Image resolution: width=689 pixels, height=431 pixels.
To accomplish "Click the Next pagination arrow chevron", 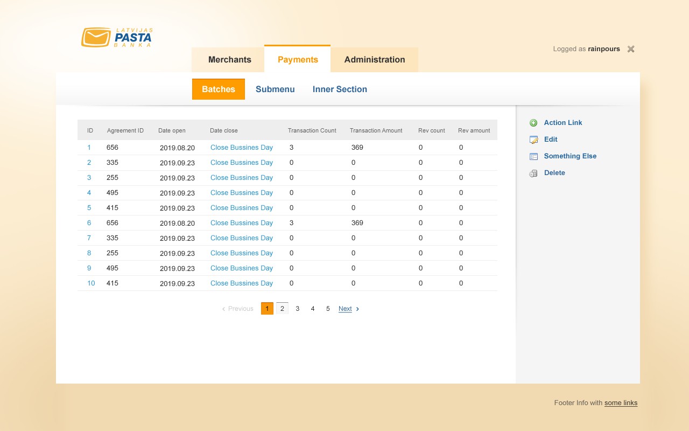I will click(357, 309).
